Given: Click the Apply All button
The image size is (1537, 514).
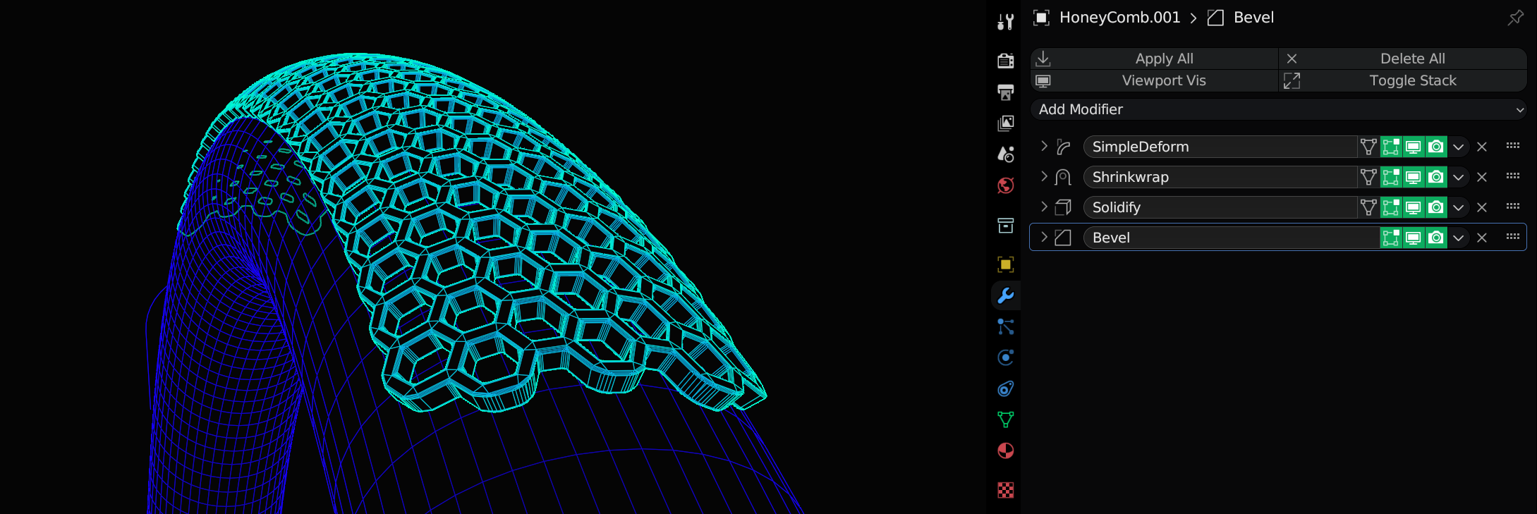Looking at the screenshot, I should [1155, 59].
